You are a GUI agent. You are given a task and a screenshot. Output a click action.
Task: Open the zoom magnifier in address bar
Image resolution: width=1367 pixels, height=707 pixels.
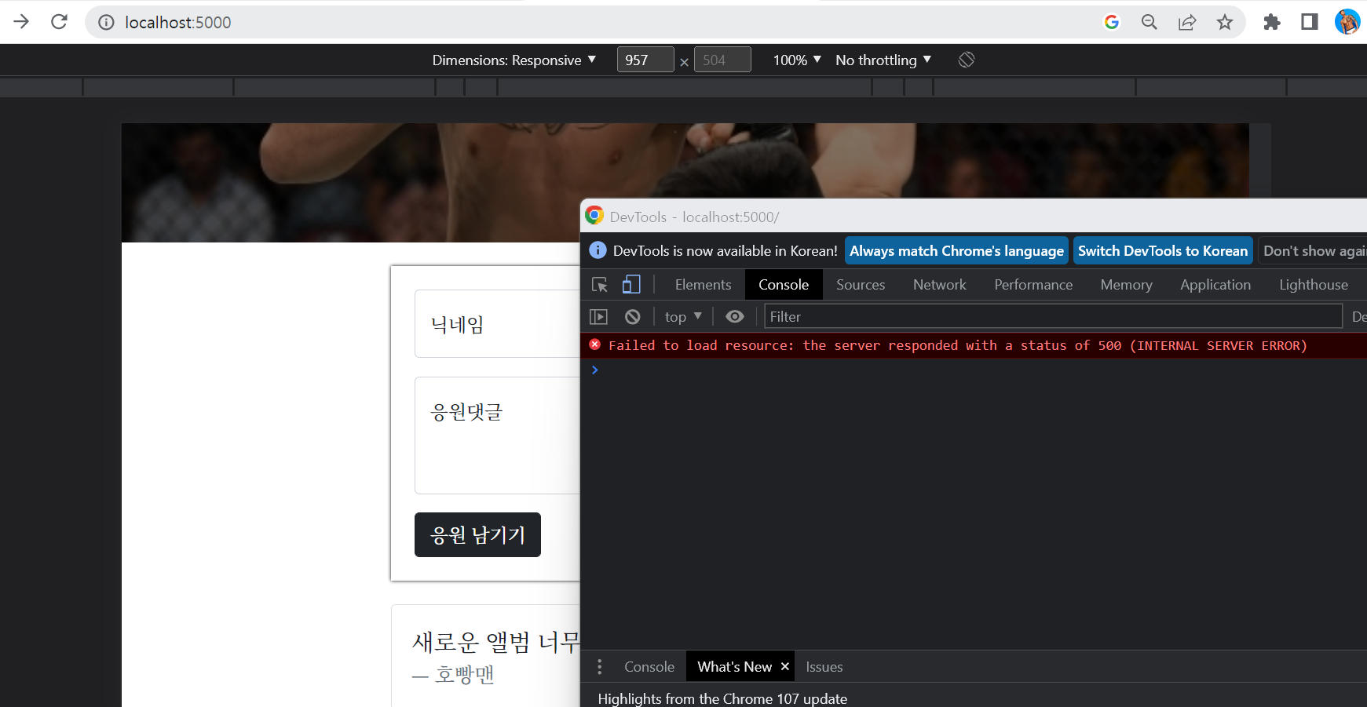[x=1149, y=22]
